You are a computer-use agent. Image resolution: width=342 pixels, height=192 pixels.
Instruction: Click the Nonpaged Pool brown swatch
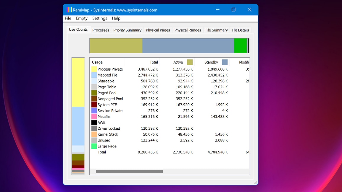[x=94, y=99]
